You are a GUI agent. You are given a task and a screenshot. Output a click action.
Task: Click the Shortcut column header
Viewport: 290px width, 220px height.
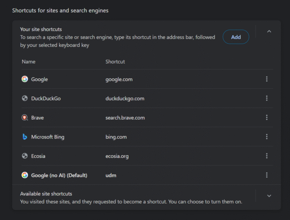point(115,62)
